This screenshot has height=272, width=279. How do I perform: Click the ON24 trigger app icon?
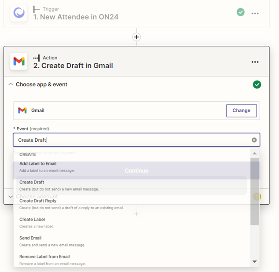pyautogui.click(x=19, y=13)
